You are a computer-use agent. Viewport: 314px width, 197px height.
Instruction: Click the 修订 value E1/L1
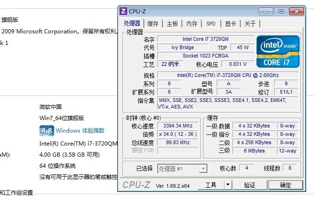286,92
